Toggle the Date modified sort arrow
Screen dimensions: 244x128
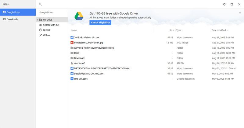point(227,30)
